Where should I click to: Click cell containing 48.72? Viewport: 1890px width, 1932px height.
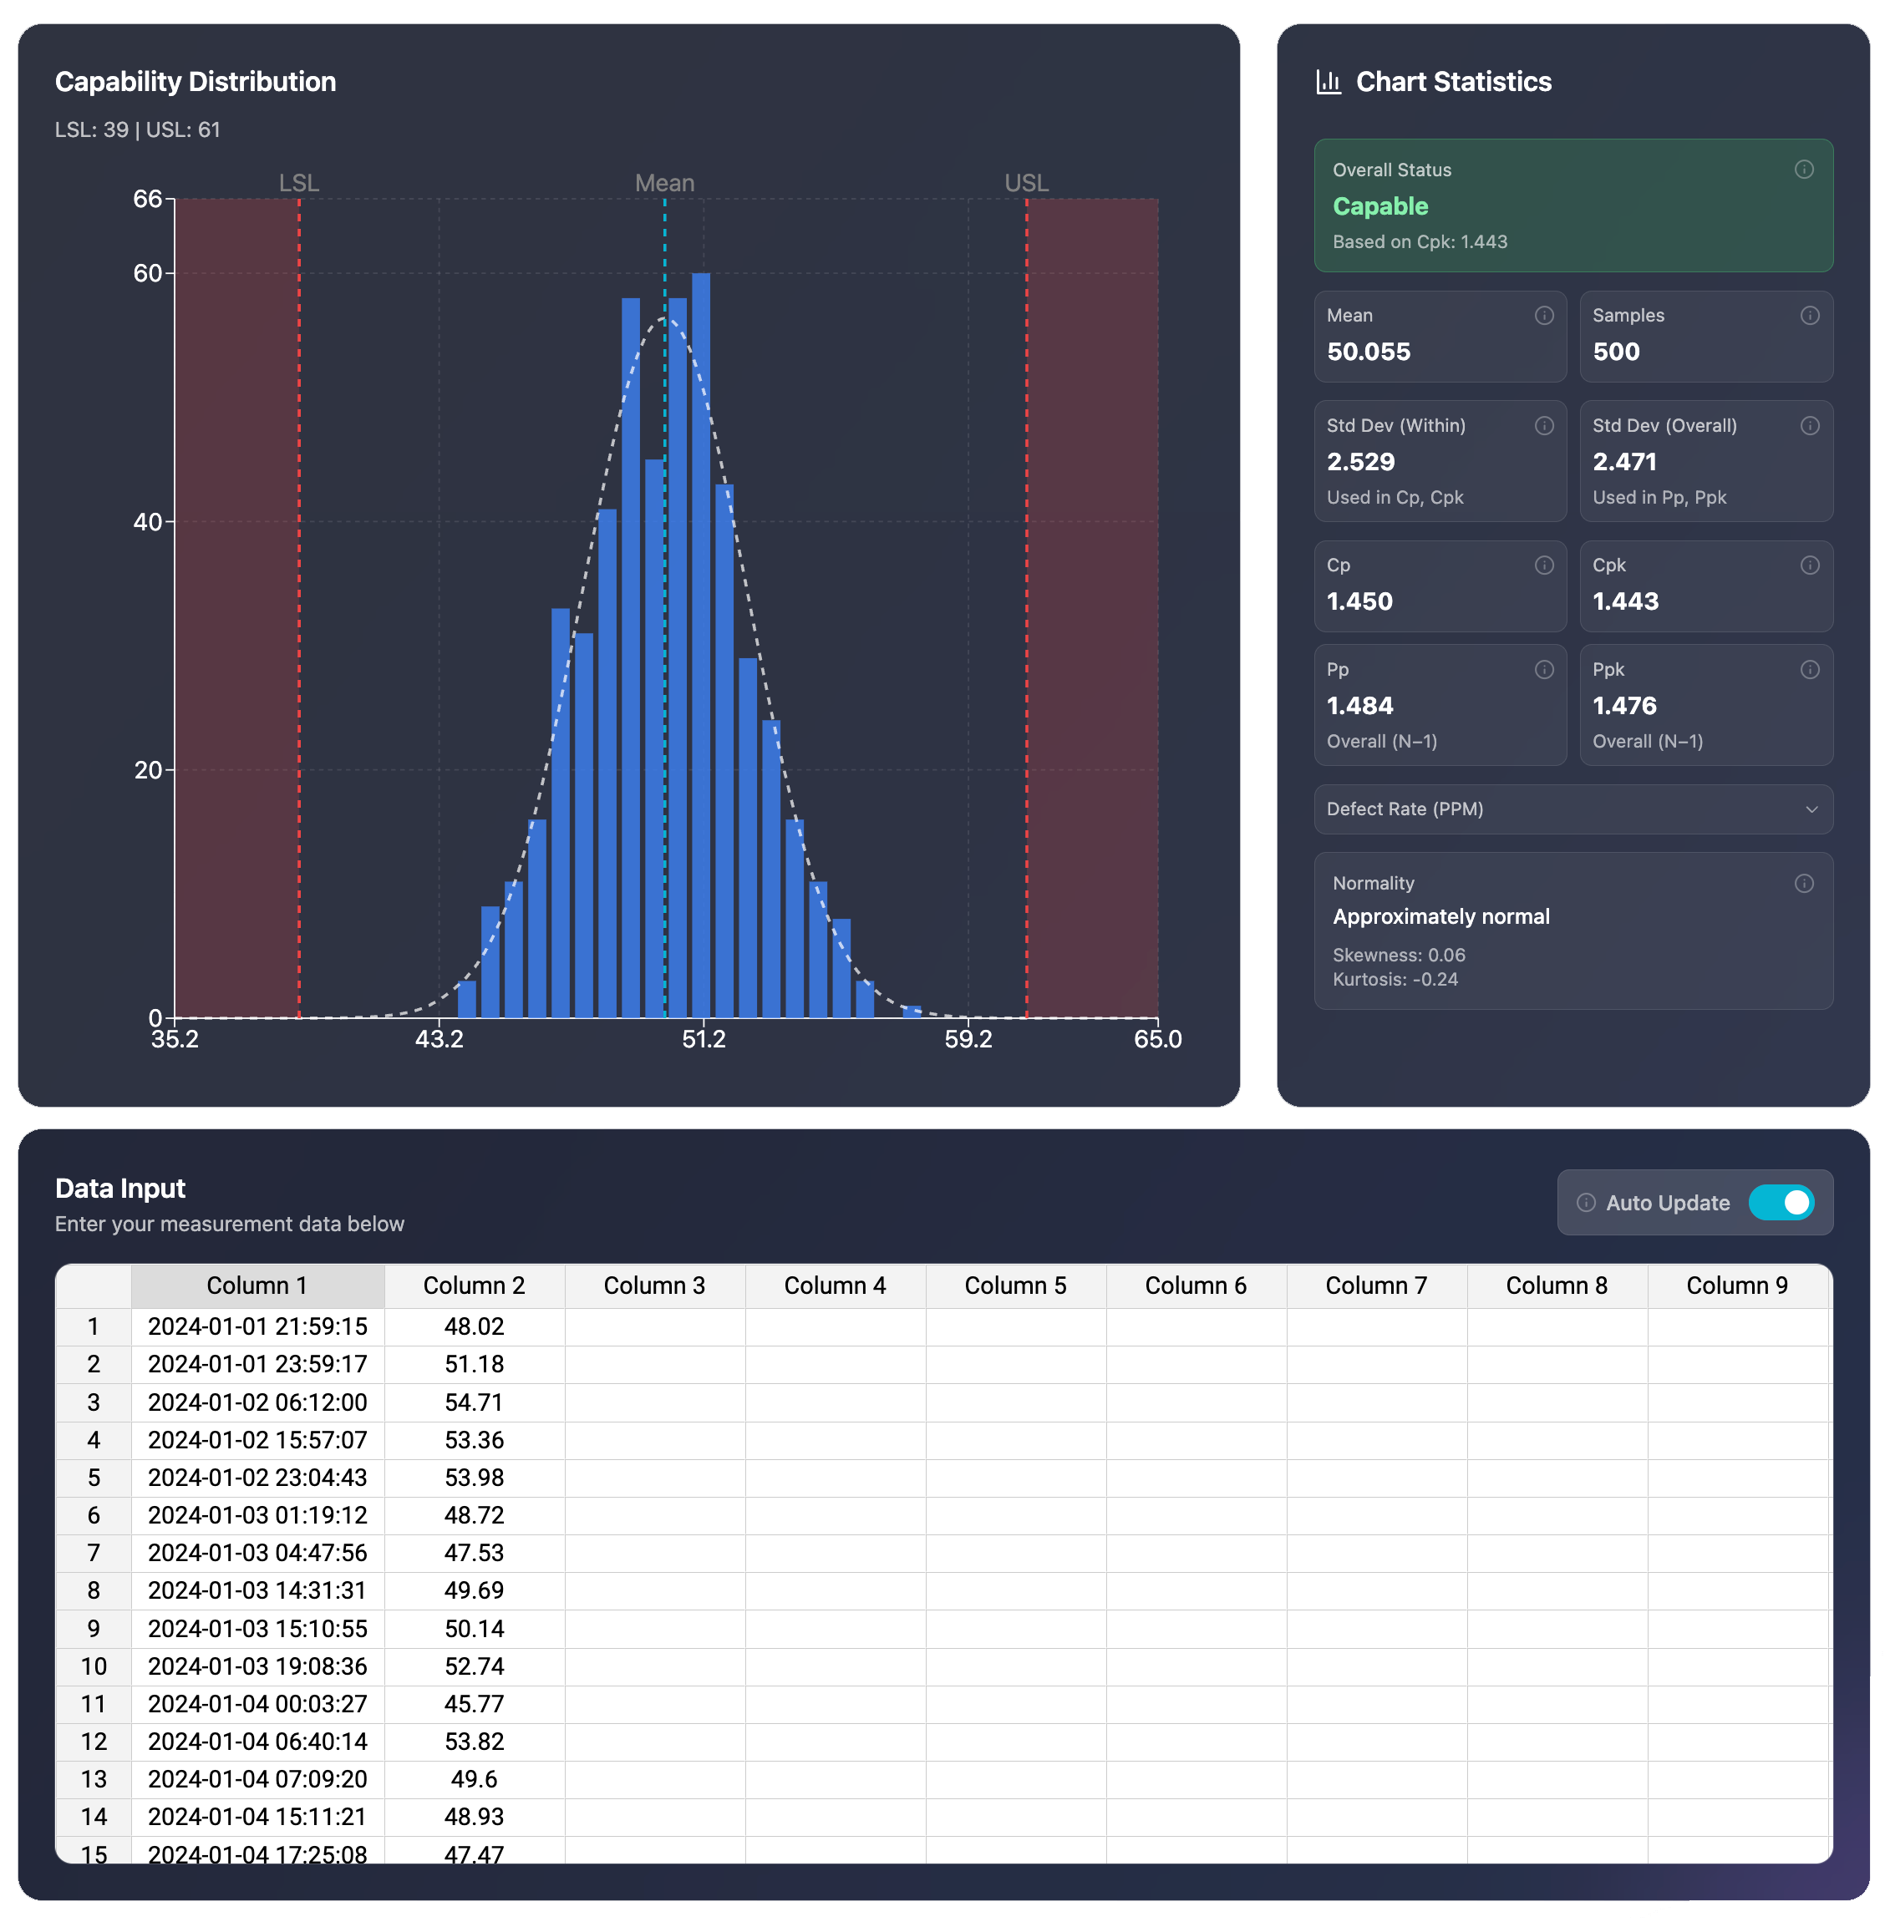[475, 1515]
